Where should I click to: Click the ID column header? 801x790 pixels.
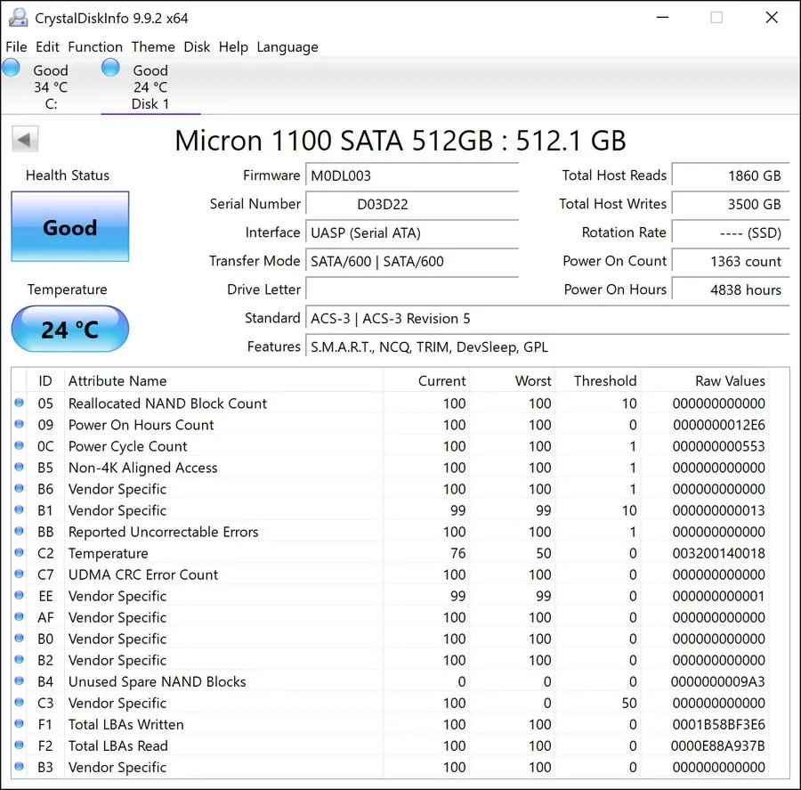coord(45,381)
